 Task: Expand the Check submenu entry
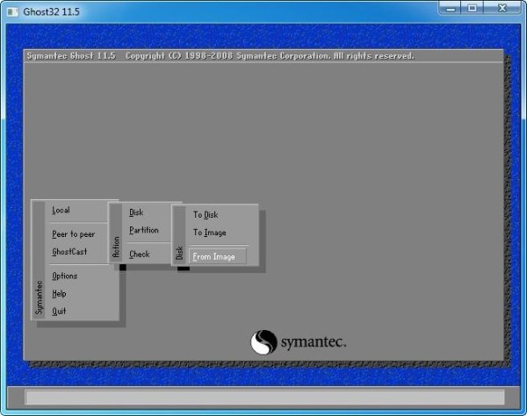click(x=140, y=255)
